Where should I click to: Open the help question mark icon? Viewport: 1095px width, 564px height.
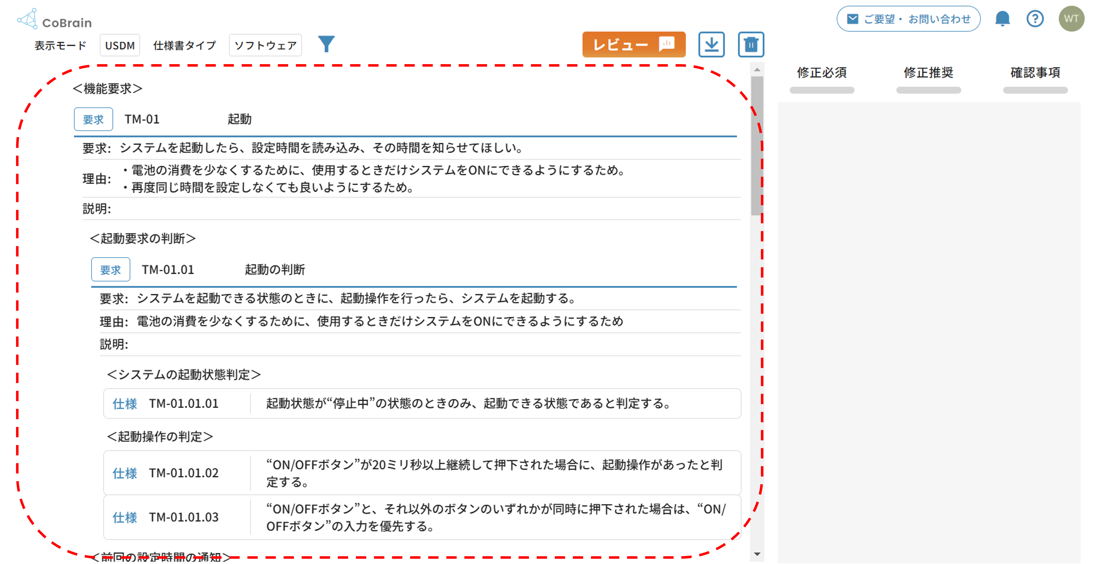tap(1035, 19)
